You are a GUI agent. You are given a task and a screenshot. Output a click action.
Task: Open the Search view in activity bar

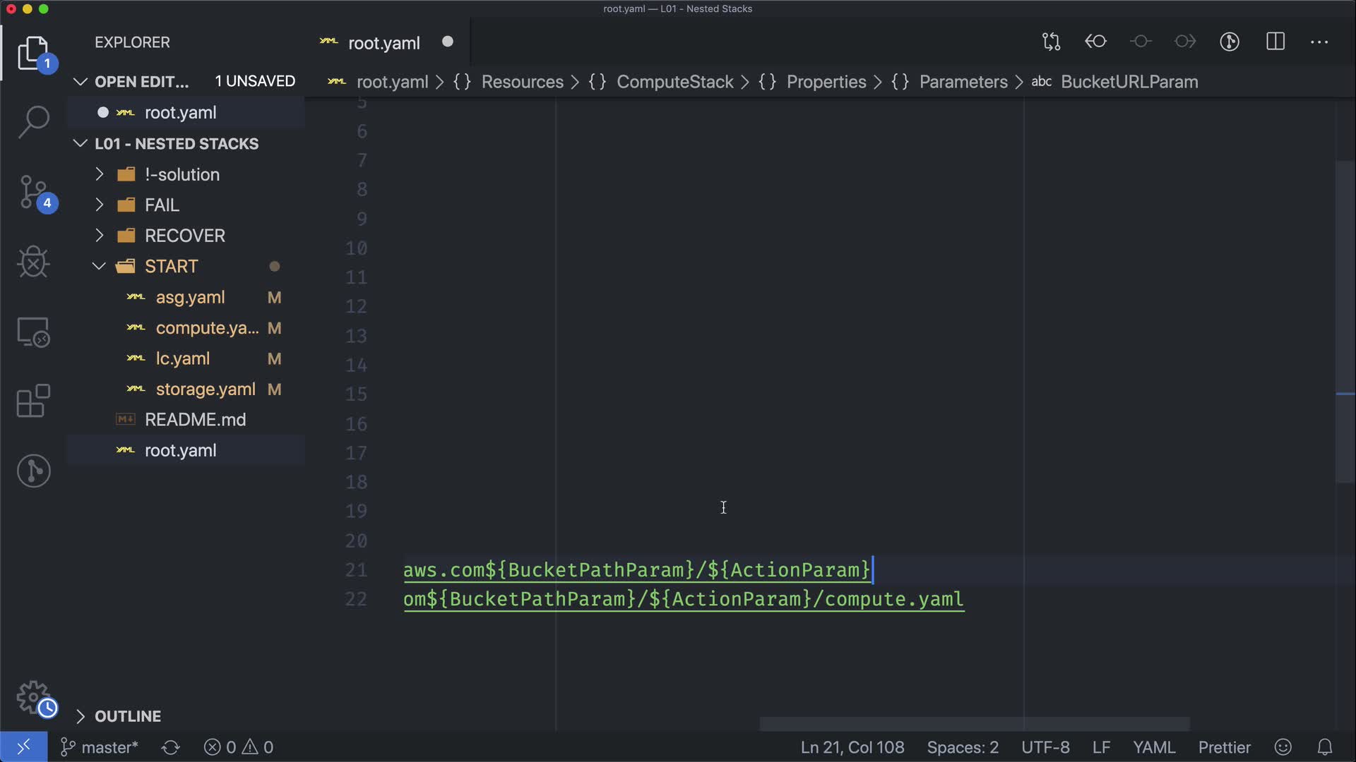(x=33, y=121)
